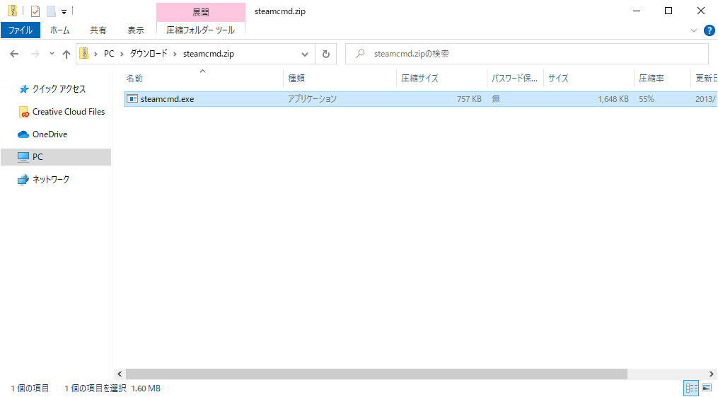
Task: Sort by the サイズ column header
Action: [x=589, y=79]
